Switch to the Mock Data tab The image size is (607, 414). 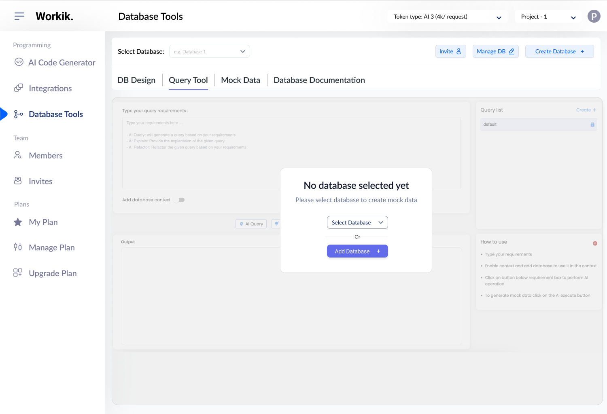[240, 80]
